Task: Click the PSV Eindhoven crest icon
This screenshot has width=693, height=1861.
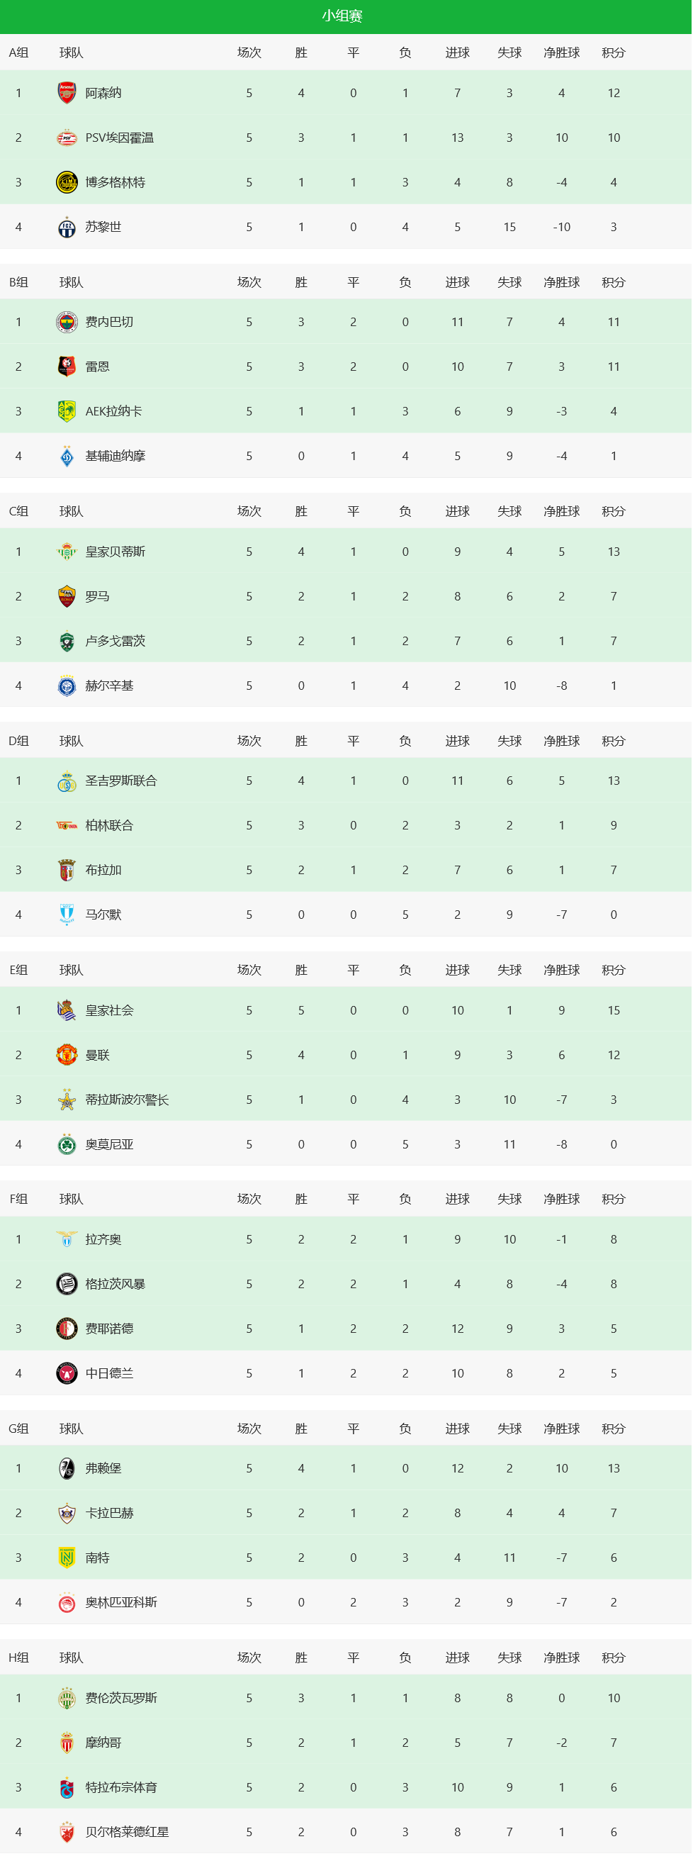Action: click(x=67, y=138)
